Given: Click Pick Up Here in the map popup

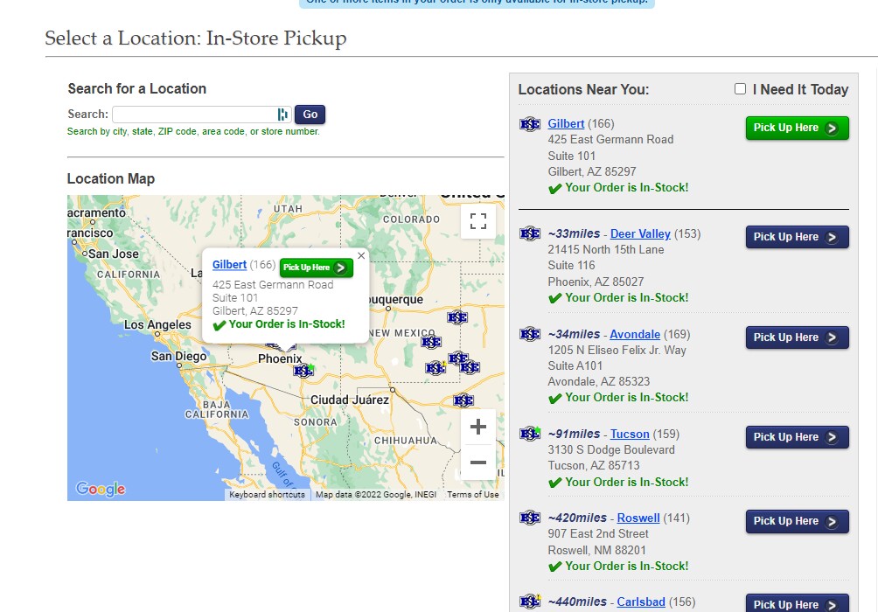Looking at the screenshot, I should 316,268.
